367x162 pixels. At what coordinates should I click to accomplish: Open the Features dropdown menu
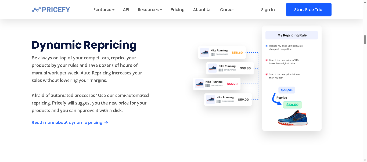[x=104, y=10]
